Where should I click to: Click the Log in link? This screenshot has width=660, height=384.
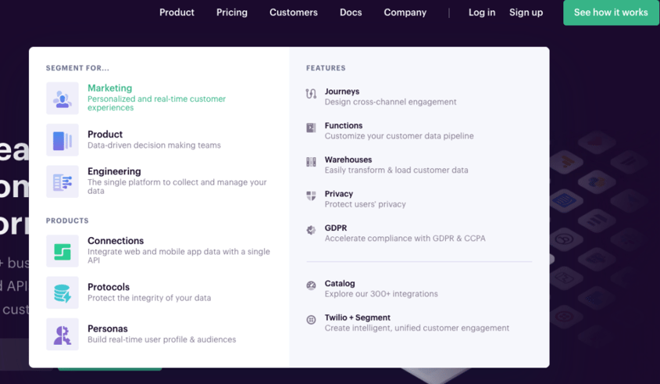482,13
